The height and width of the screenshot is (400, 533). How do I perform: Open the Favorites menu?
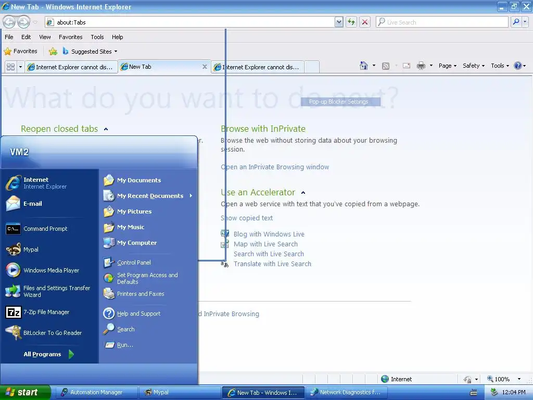70,37
